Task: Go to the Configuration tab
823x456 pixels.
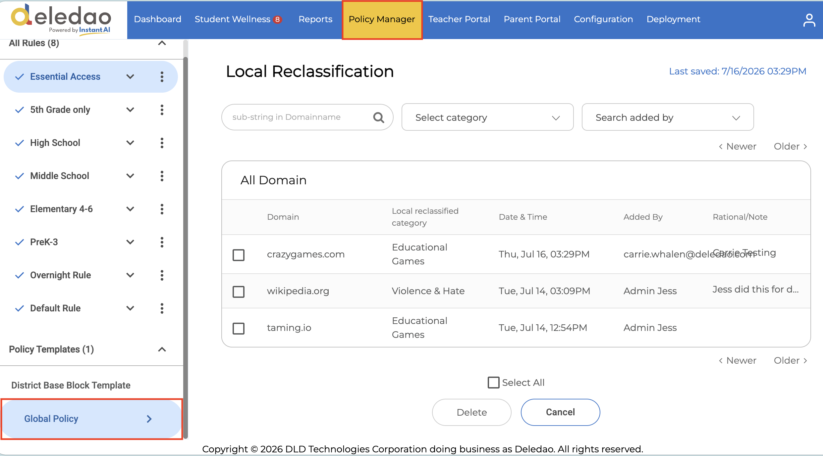Action: tap(603, 19)
